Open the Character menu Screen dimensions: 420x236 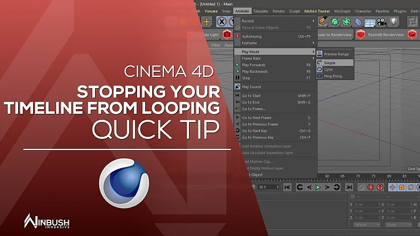pyautogui.click(x=363, y=11)
